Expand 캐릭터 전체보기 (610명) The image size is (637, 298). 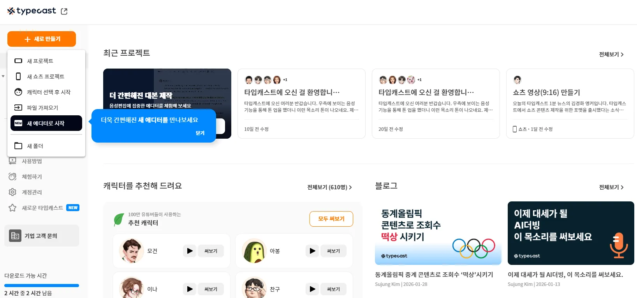click(x=329, y=187)
